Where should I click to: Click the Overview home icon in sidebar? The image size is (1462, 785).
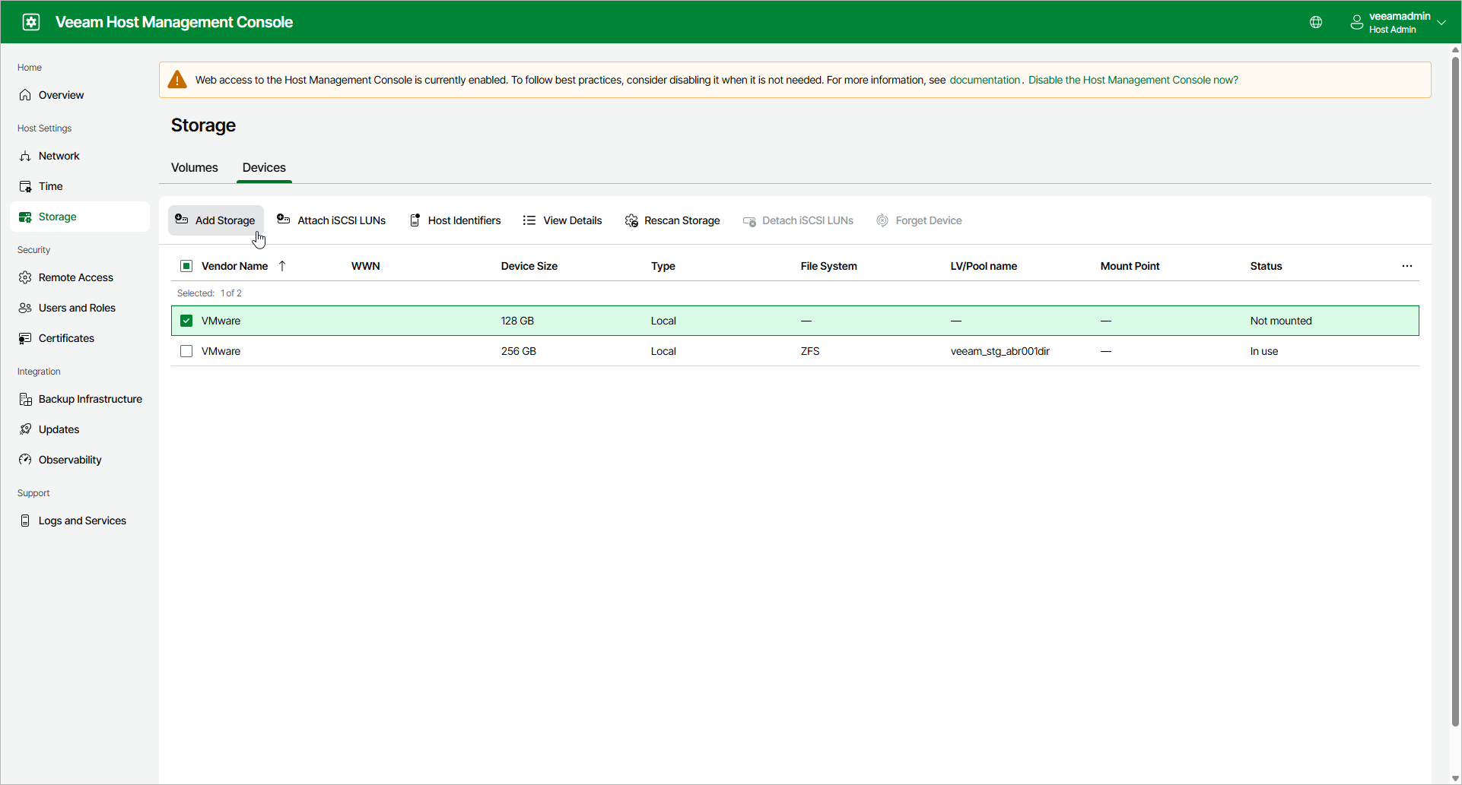[25, 95]
